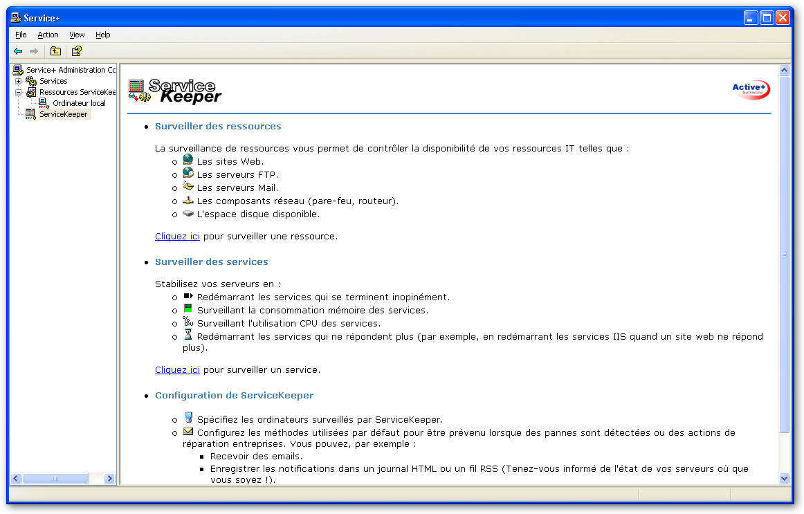Close the Service+ window
Viewport: 804px width, 514px height.
(783, 18)
